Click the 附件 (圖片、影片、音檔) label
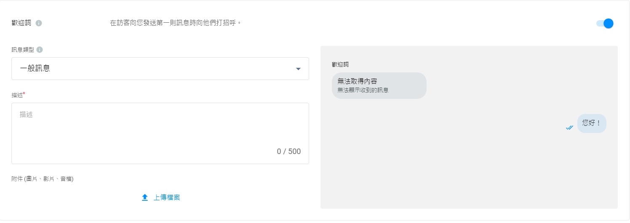This screenshot has width=630, height=223. click(x=43, y=179)
